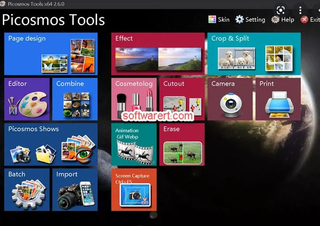This screenshot has height=226, width=320.
Task: Open the Cosmetolog makeup tile
Action: pos(134,99)
